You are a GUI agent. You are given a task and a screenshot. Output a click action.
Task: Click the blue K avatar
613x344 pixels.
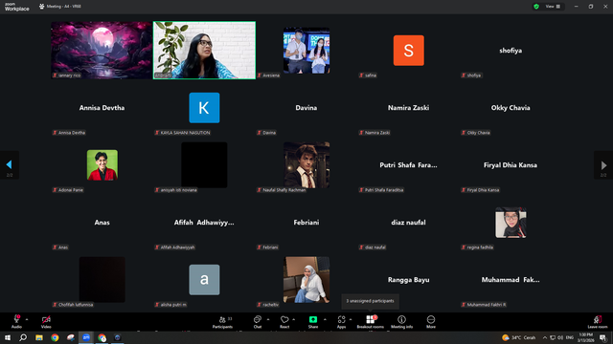click(204, 108)
